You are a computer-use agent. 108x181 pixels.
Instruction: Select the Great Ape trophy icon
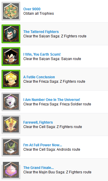[x=11, y=34]
